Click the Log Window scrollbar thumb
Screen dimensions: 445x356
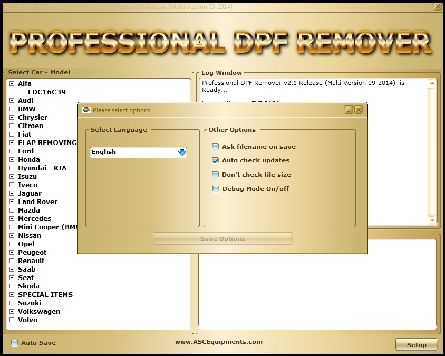coord(432,152)
